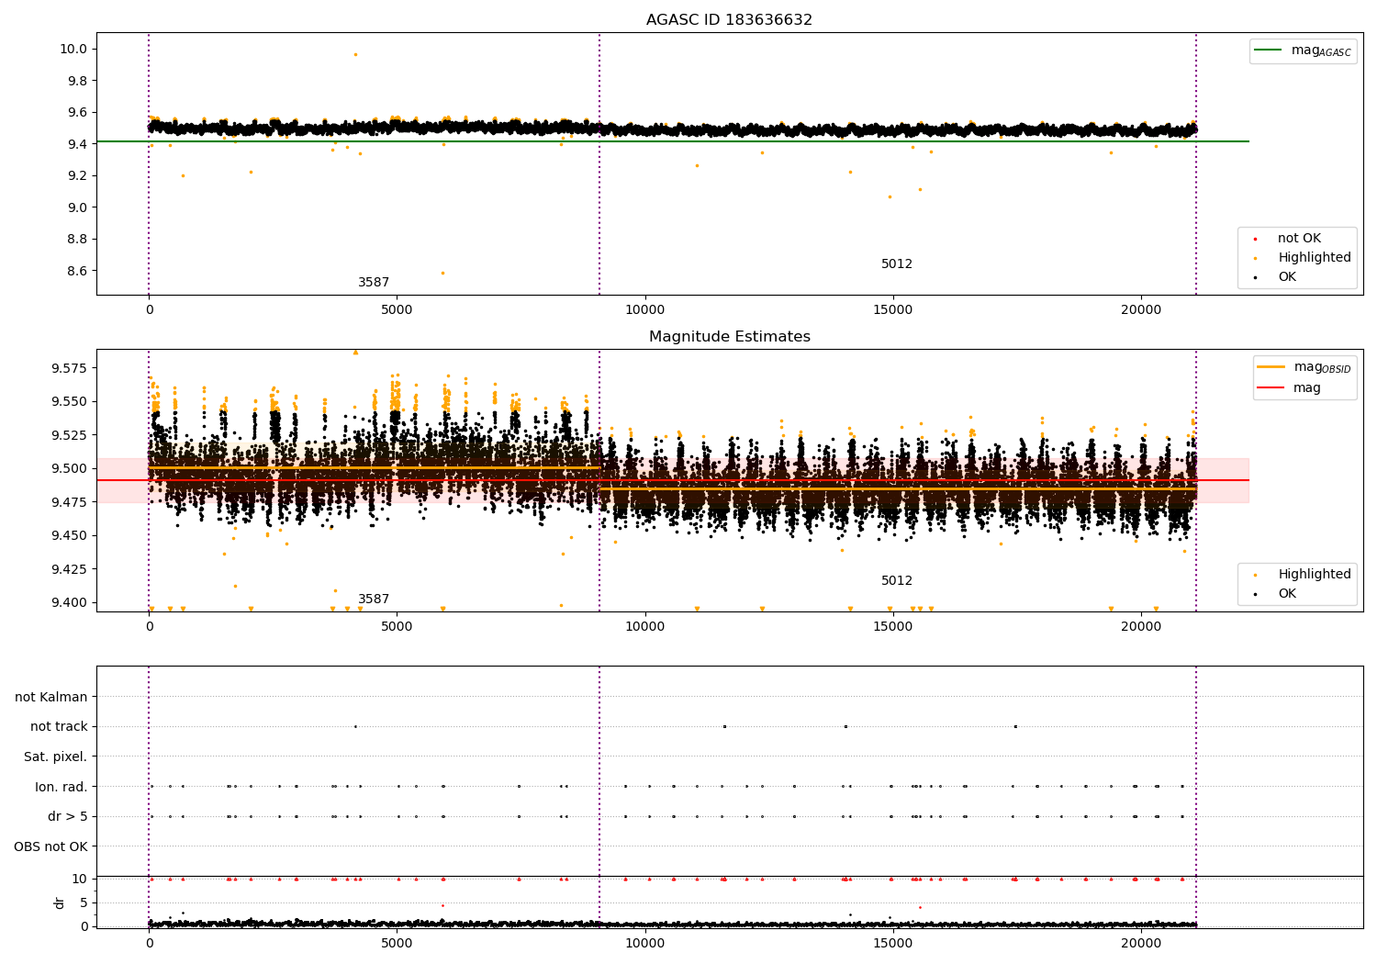Click the 5012 label in the middle plot
1377x964 pixels.
[897, 581]
